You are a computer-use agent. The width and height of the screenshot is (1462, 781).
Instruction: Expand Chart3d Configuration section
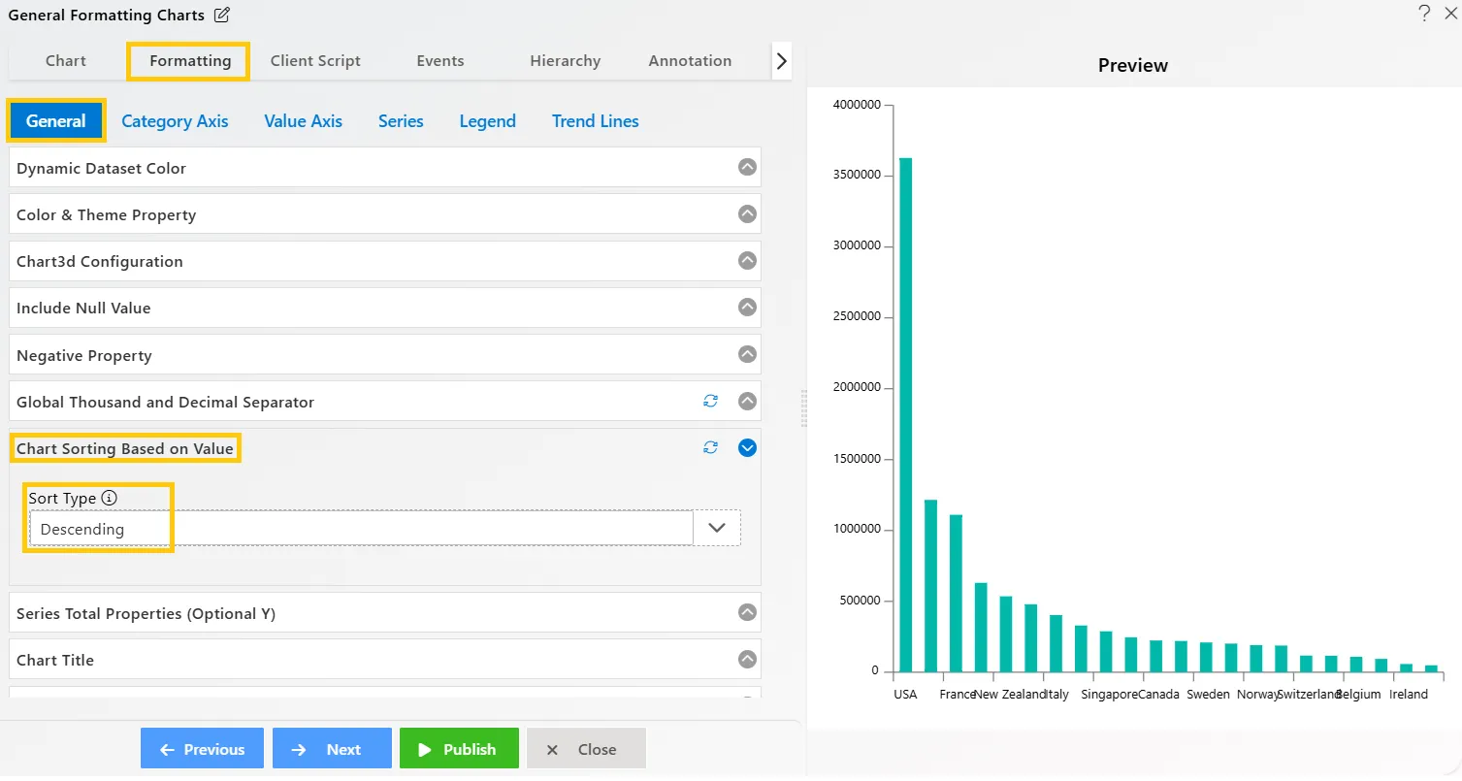pos(747,260)
